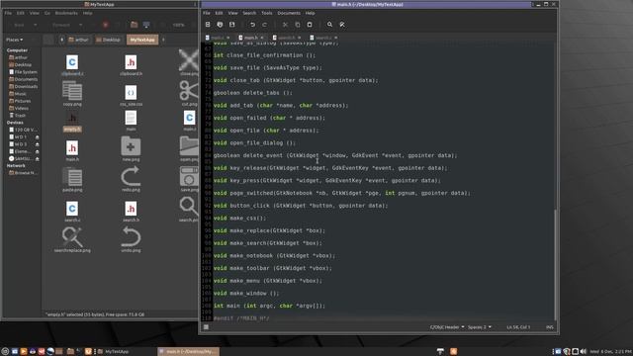Image resolution: width=633 pixels, height=356 pixels.
Task: Open the editor File menu
Action: (207, 13)
